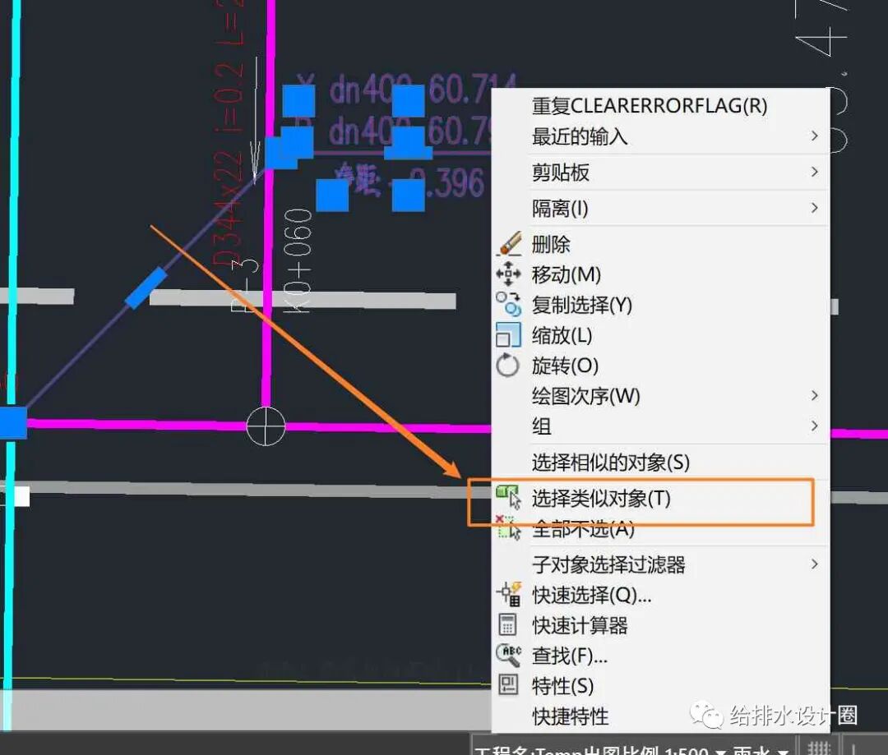
Task: Toggle the grid display icon in status bar
Action: pyautogui.click(x=819, y=747)
